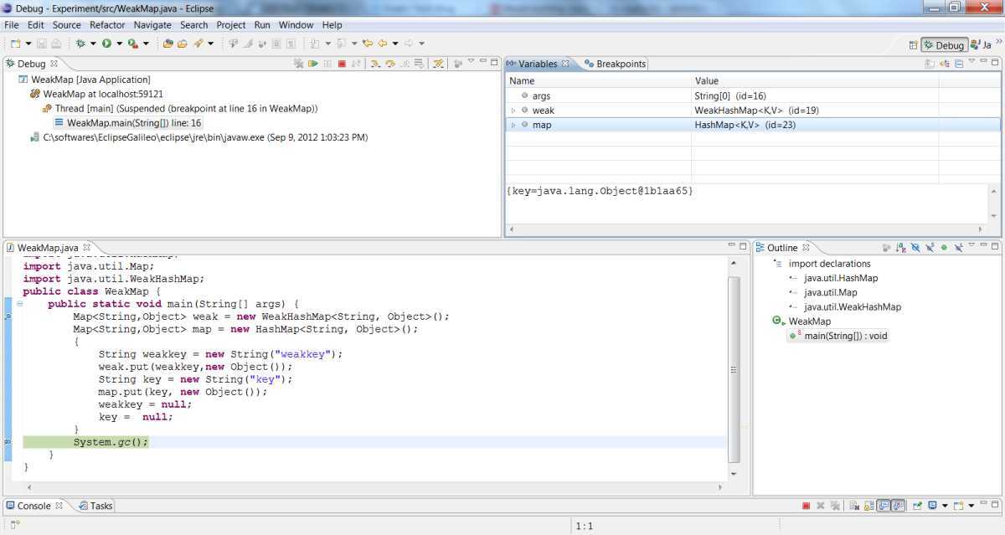Image resolution: width=1005 pixels, height=535 pixels.
Task: Click the Run External Tools icon
Action: [132, 44]
